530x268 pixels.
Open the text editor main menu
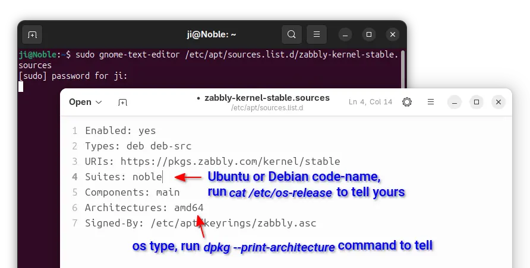(x=431, y=102)
